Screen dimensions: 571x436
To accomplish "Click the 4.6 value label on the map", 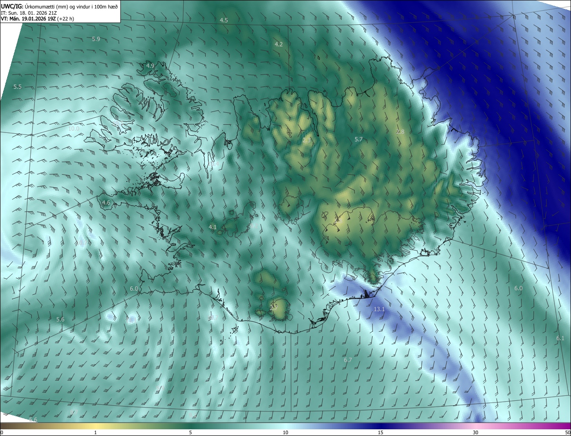I will pos(106,203).
